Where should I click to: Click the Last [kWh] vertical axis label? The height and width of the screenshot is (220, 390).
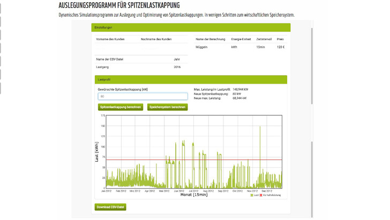click(x=97, y=152)
